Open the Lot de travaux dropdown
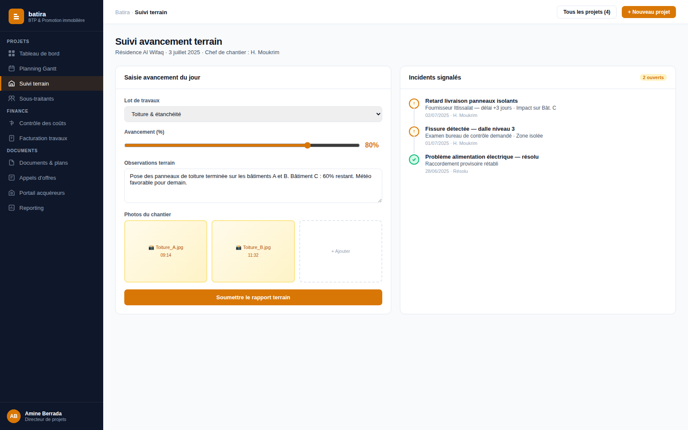688x430 pixels. click(253, 114)
